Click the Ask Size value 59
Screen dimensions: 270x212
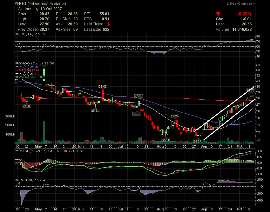(x=75, y=29)
